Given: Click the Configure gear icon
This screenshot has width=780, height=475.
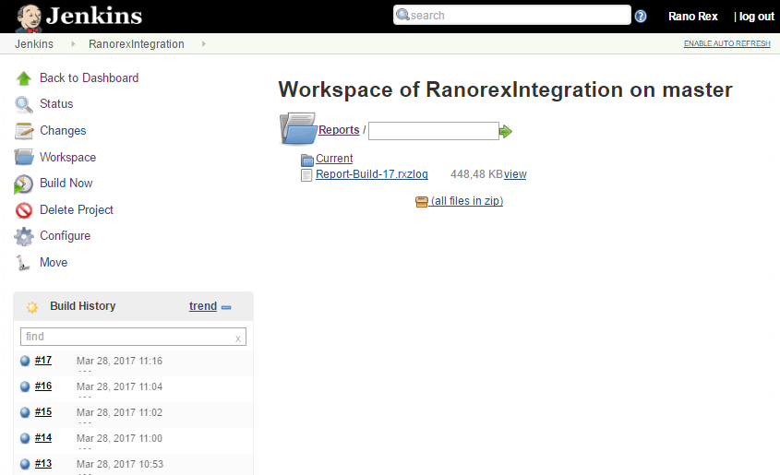Looking at the screenshot, I should coord(23,236).
